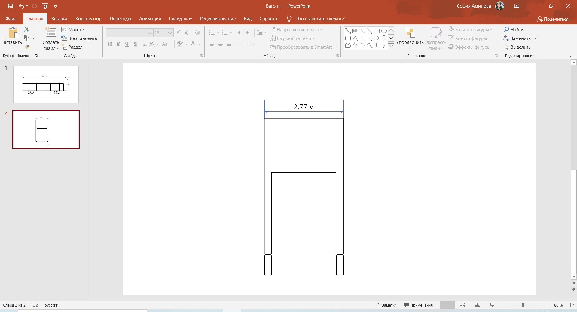The image size is (577, 312).
Task: Decrease font size icon
Action: [x=186, y=32]
